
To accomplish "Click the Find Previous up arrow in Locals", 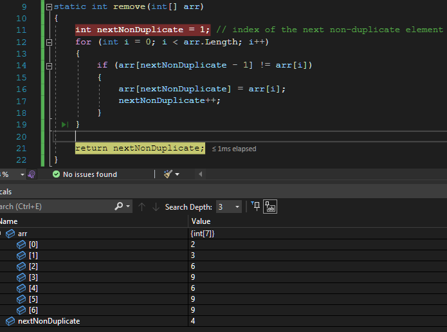I will point(142,207).
